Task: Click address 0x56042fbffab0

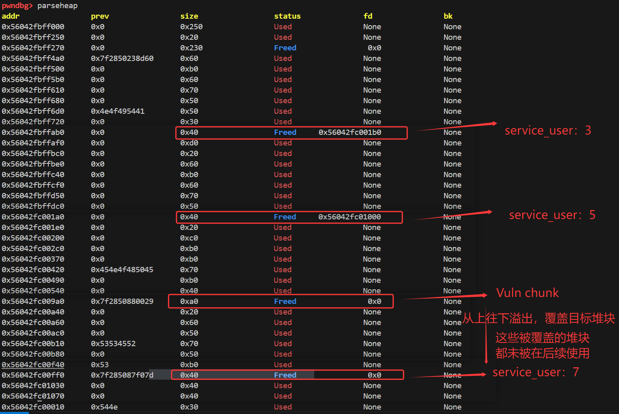Action: 33,132
